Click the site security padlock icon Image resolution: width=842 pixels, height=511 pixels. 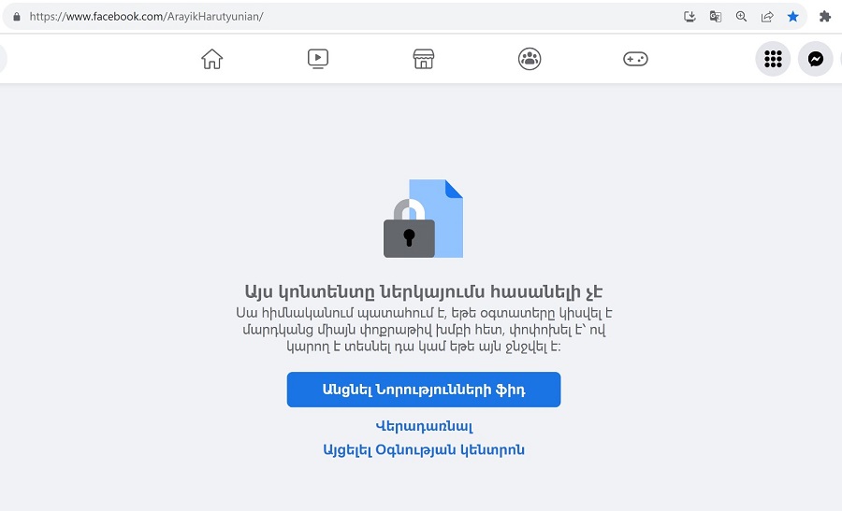tap(17, 17)
